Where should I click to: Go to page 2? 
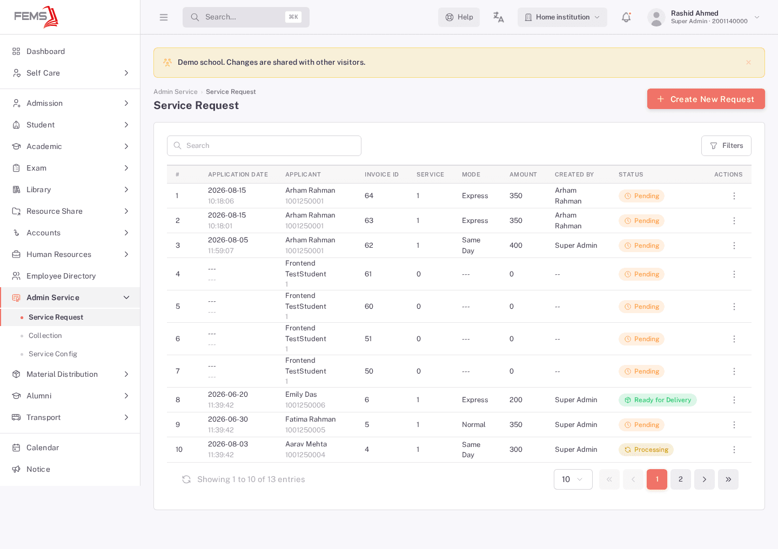click(x=681, y=479)
